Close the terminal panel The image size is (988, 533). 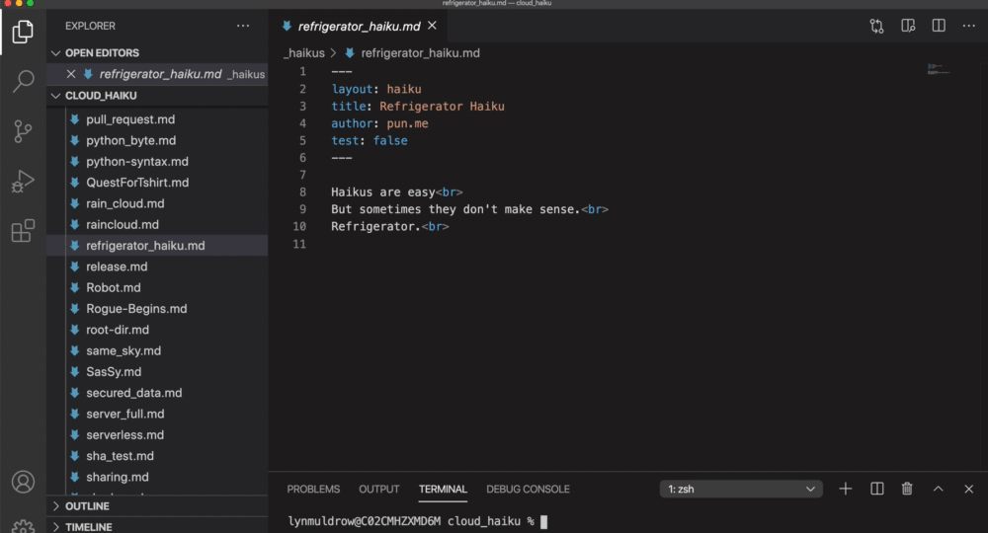(x=968, y=489)
